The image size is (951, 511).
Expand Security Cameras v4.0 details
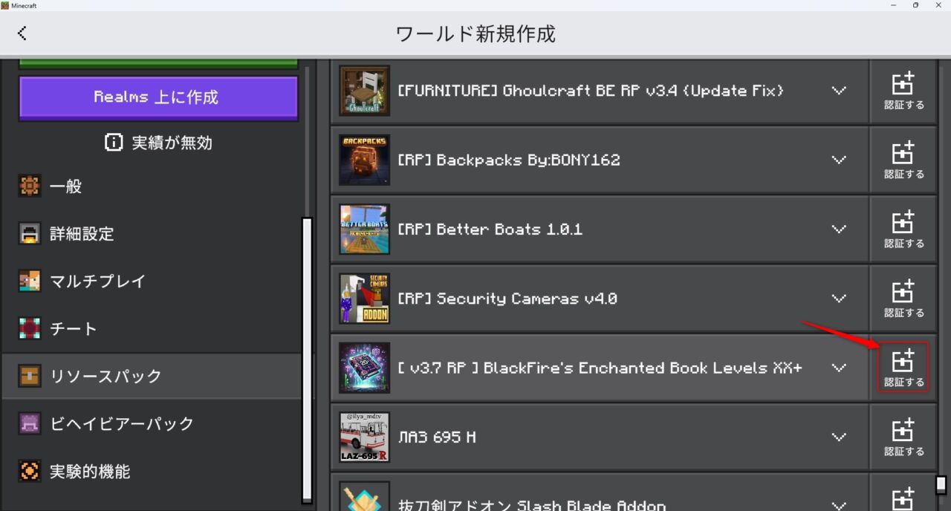(x=839, y=299)
